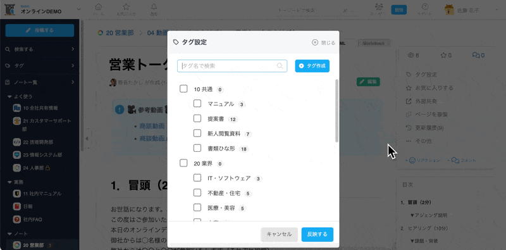Close the タグ設定 dialog with 閉じる
The image size is (506, 250).
point(323,42)
